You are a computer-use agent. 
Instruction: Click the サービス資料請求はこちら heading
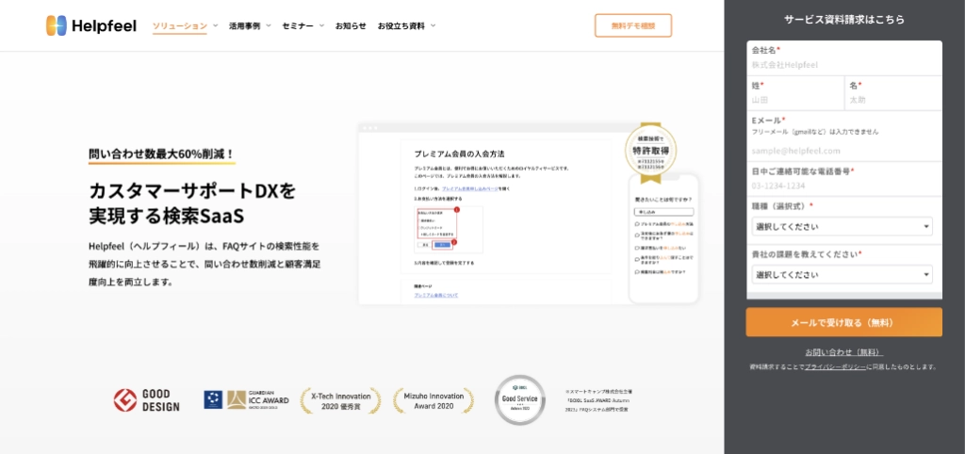(x=844, y=19)
